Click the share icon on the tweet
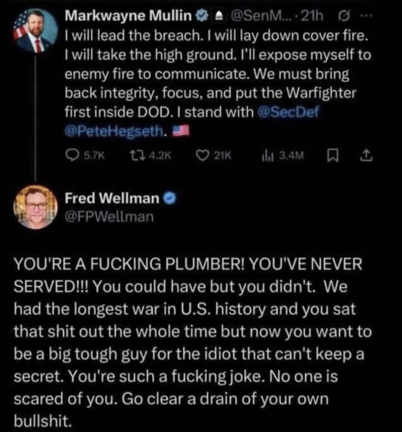The height and width of the screenshot is (432, 402). [x=367, y=155]
